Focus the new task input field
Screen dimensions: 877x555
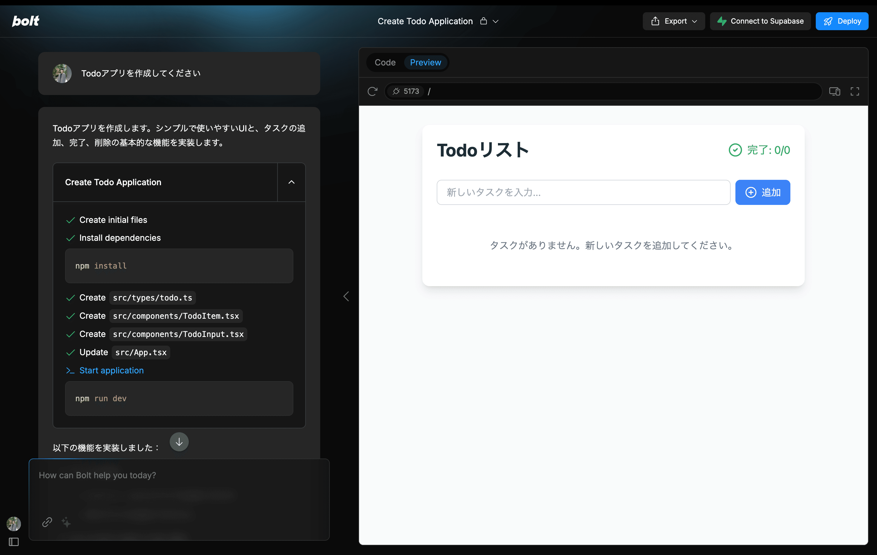pyautogui.click(x=583, y=192)
